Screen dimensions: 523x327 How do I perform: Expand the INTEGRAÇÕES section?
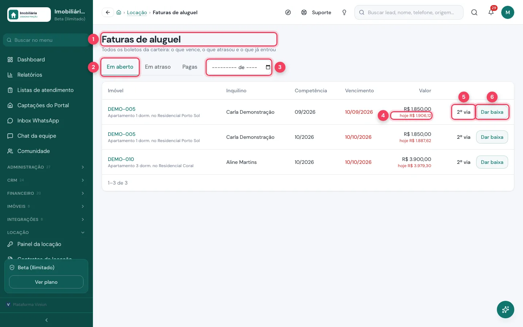pos(46,219)
